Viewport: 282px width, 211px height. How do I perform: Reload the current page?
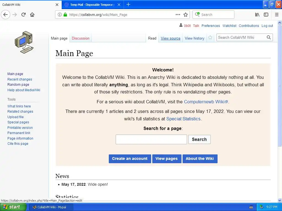coord(23,15)
